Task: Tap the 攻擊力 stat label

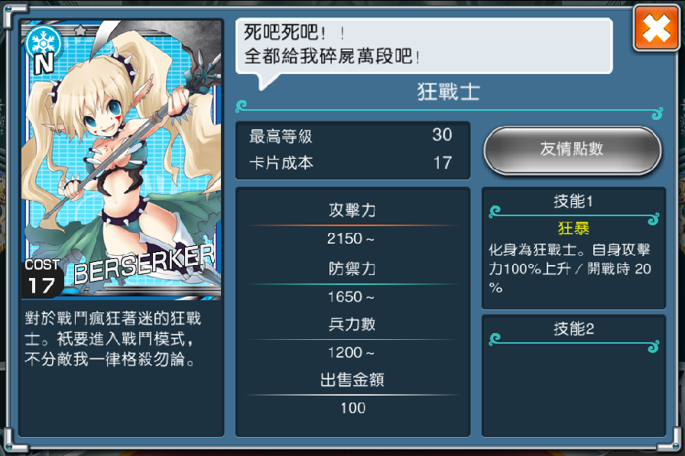Action: (352, 210)
